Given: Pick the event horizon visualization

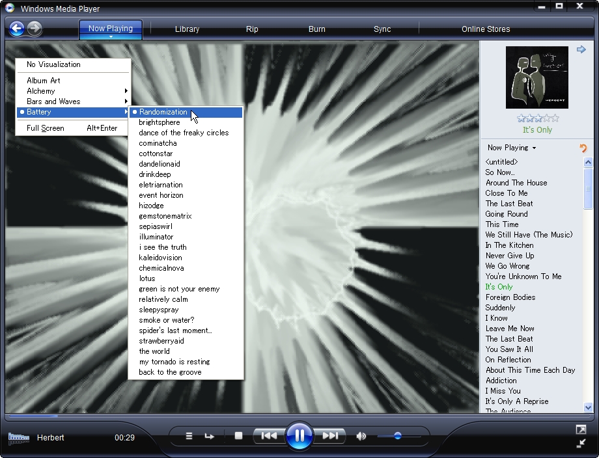Looking at the screenshot, I should [x=186, y=195].
